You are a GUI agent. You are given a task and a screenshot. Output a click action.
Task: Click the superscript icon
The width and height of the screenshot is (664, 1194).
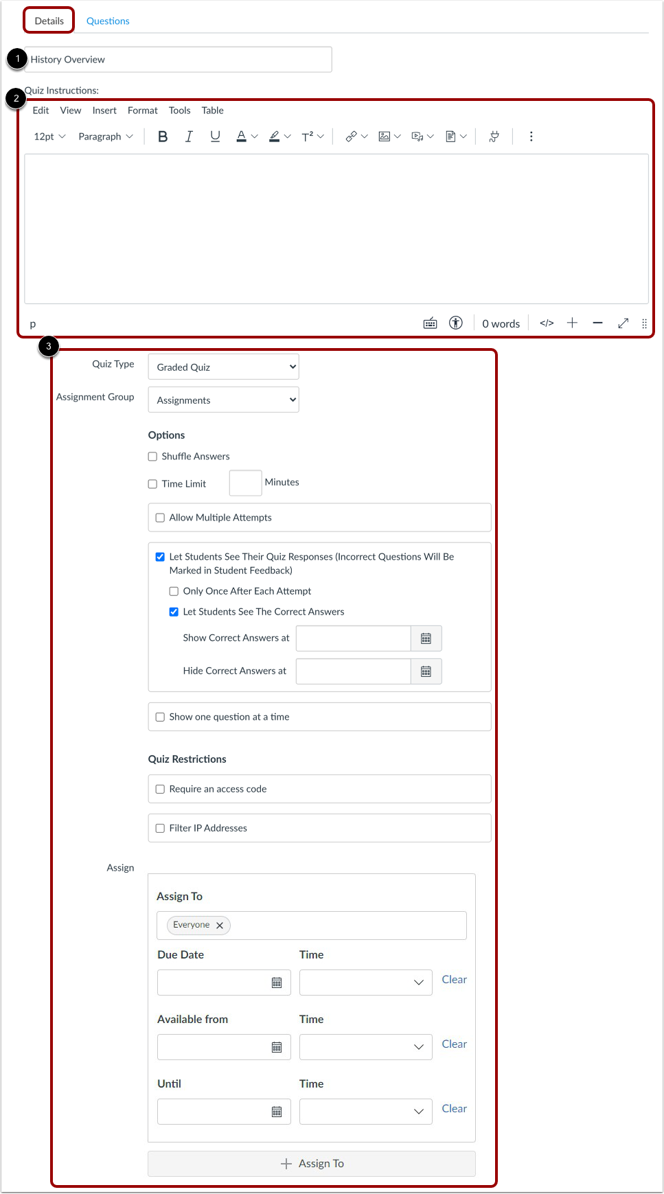point(308,137)
